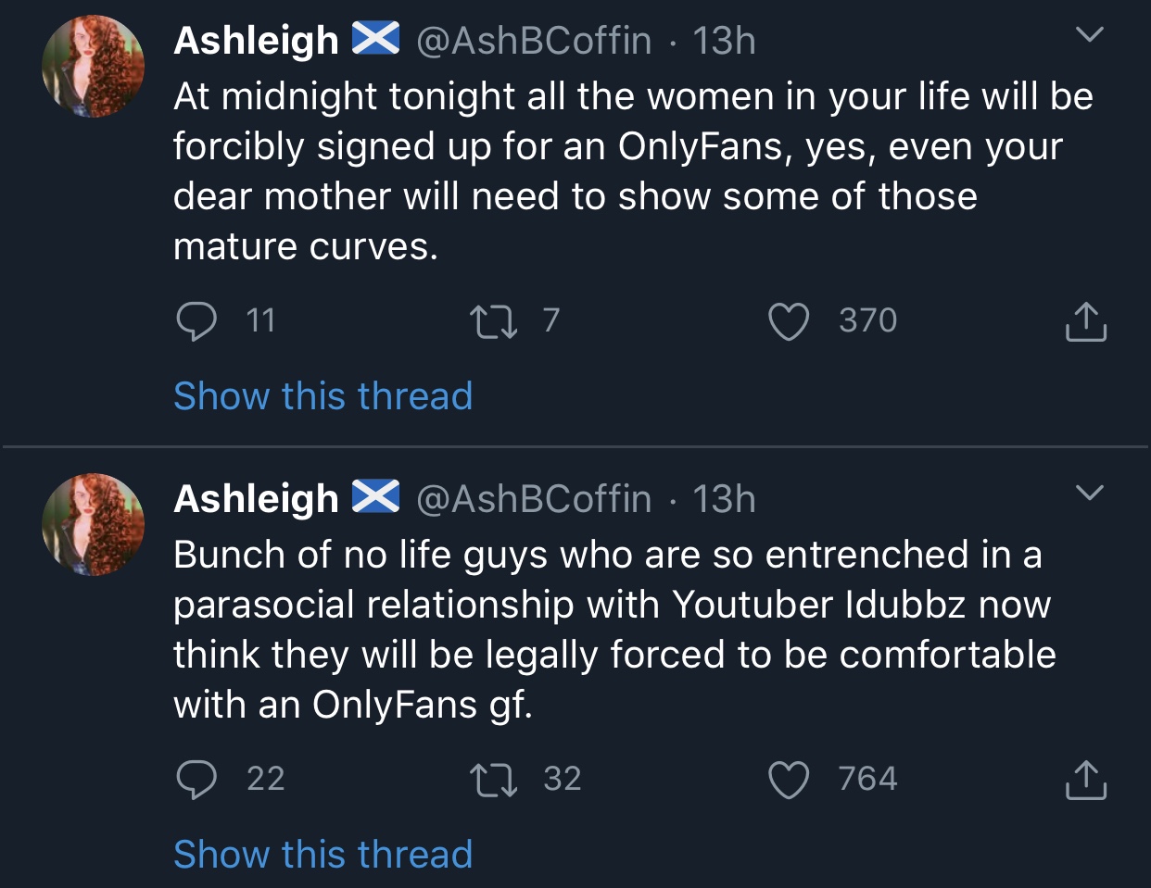Open the @AshBCoffin handle in second tweet

coord(534,499)
